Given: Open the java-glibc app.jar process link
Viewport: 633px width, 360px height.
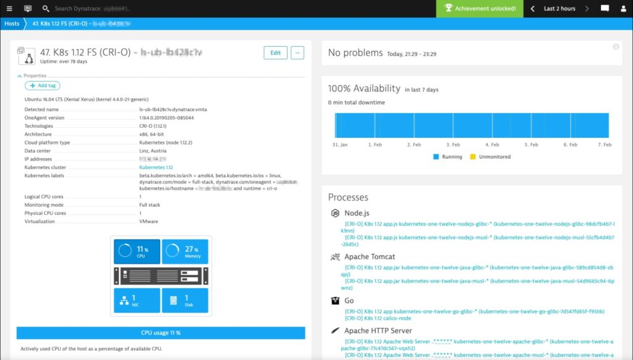Looking at the screenshot, I should (478, 271).
